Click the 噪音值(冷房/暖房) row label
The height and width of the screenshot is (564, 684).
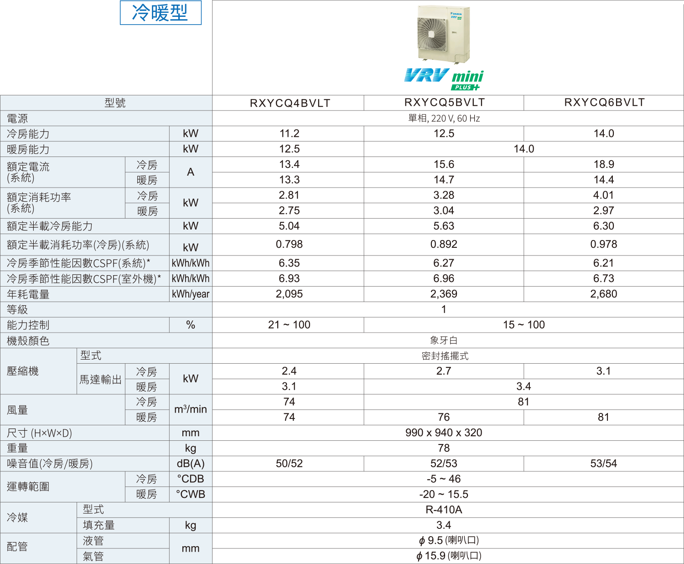point(50,464)
